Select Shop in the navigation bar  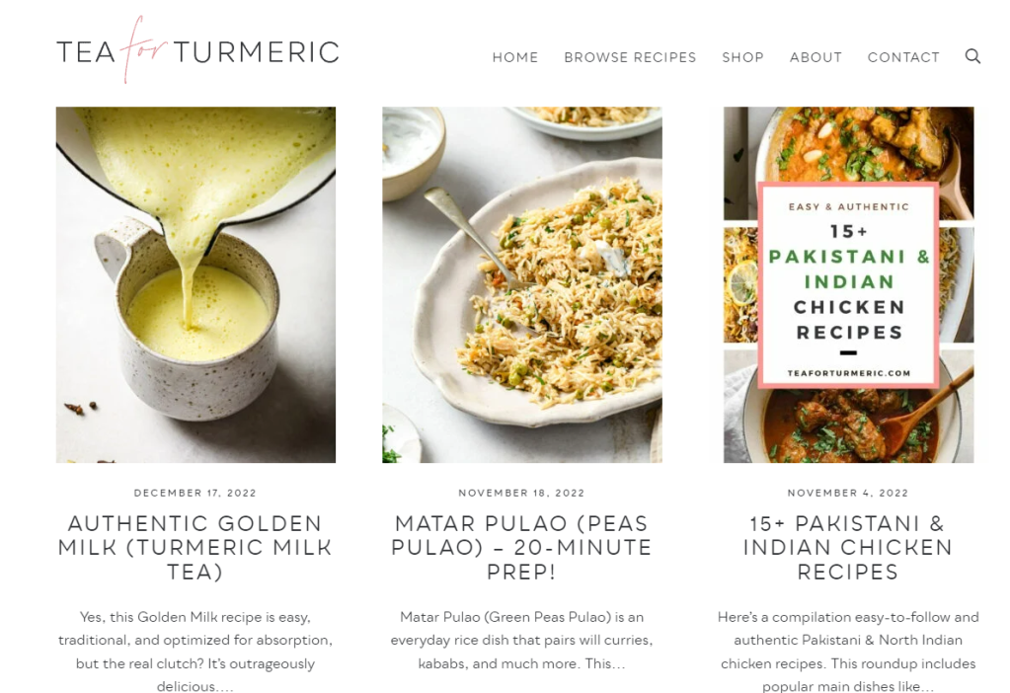[x=742, y=57]
